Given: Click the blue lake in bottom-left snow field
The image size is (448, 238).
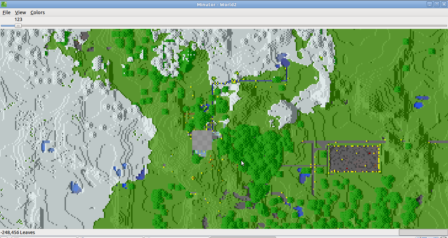Looking at the screenshot, I should [75, 188].
